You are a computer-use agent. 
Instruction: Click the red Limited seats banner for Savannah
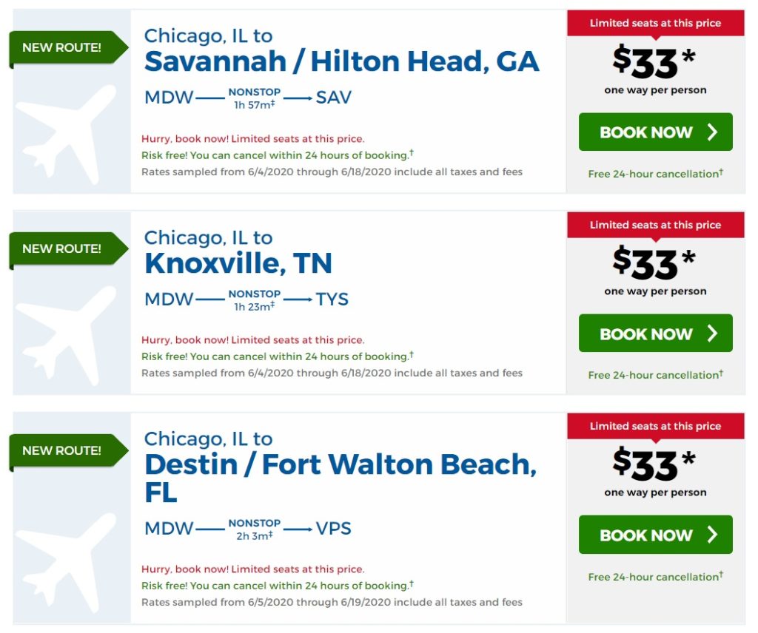655,23
